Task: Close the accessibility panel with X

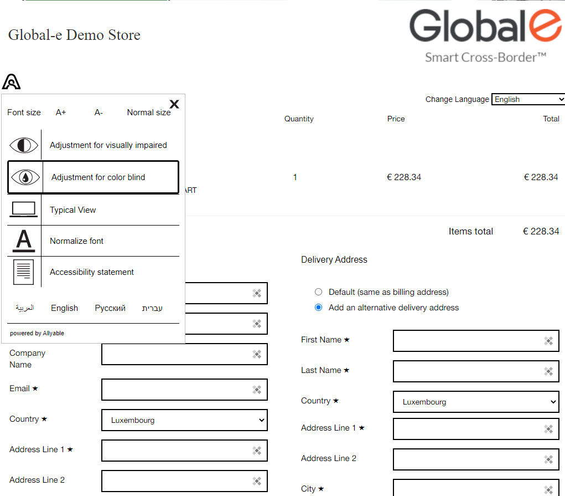Action: click(174, 104)
